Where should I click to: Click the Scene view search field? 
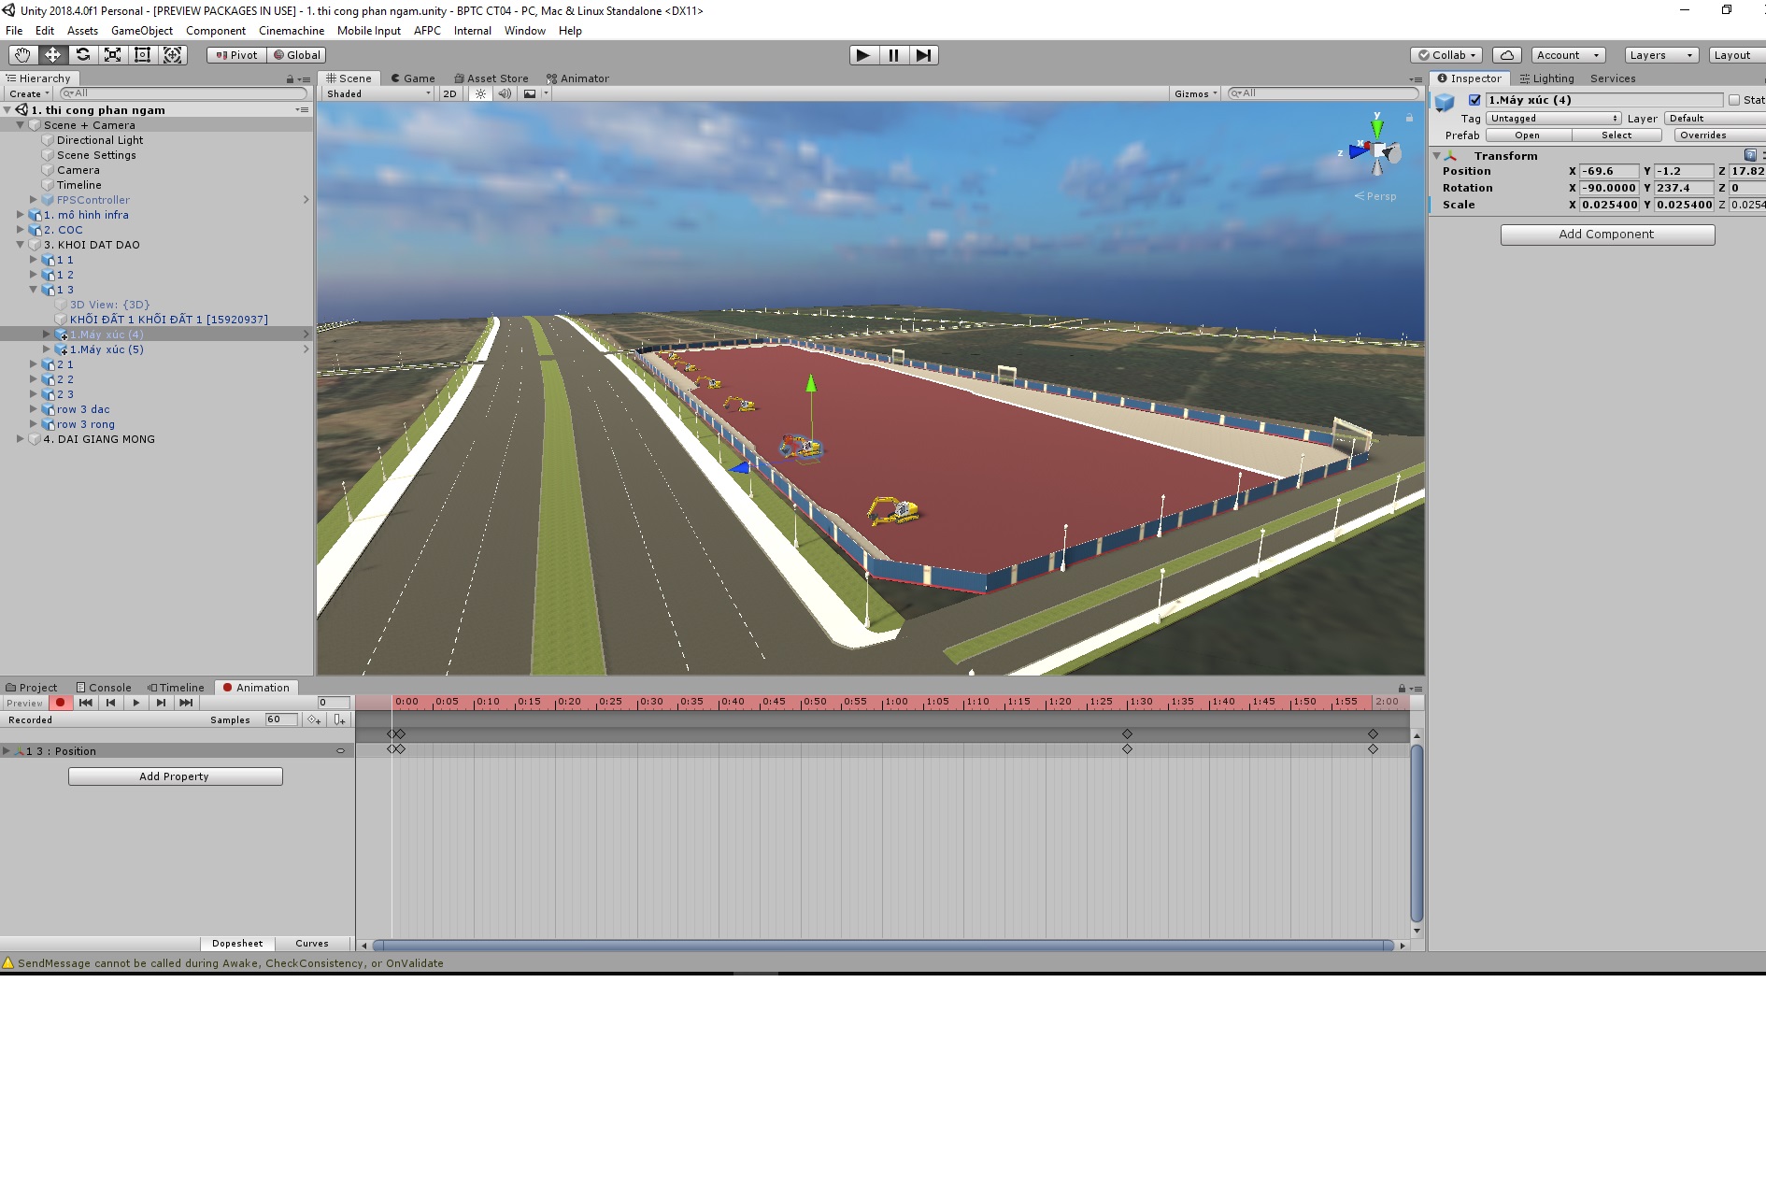(1323, 93)
